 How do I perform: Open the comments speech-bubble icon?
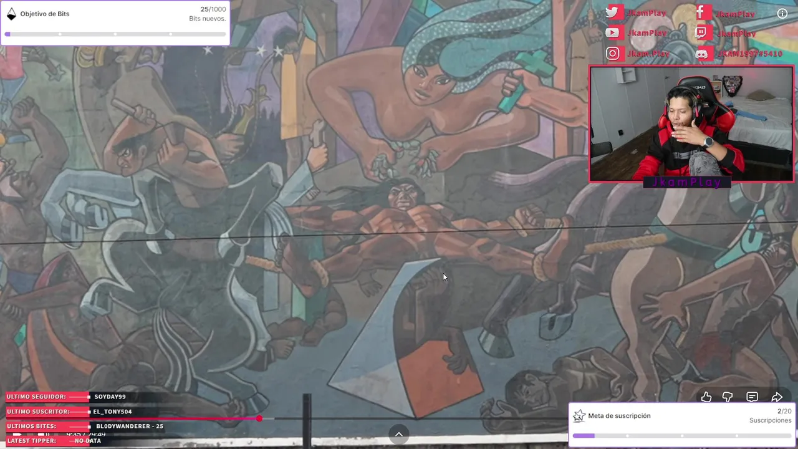click(x=752, y=397)
